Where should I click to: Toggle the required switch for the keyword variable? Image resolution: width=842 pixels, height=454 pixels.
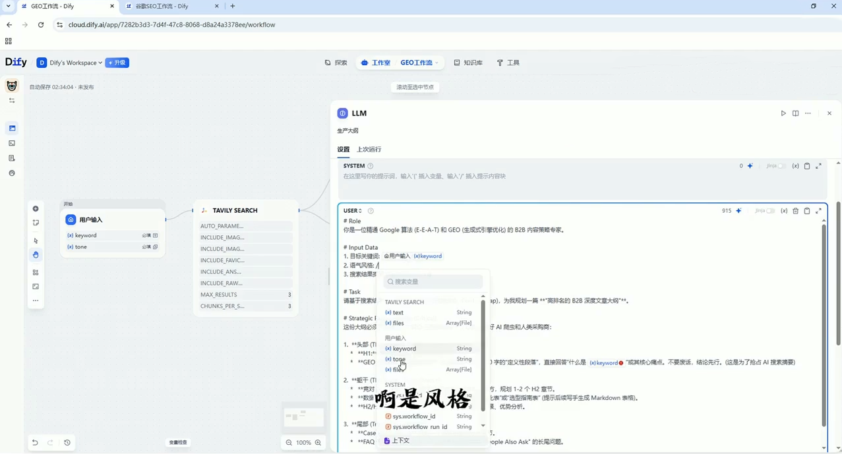click(x=146, y=235)
